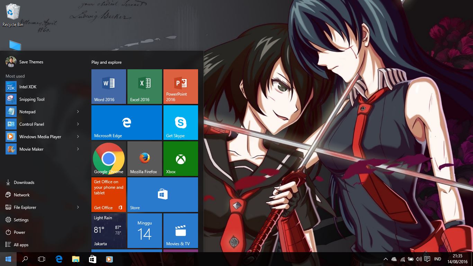
Task: Open Task View on the taskbar
Action: pyautogui.click(x=42, y=259)
